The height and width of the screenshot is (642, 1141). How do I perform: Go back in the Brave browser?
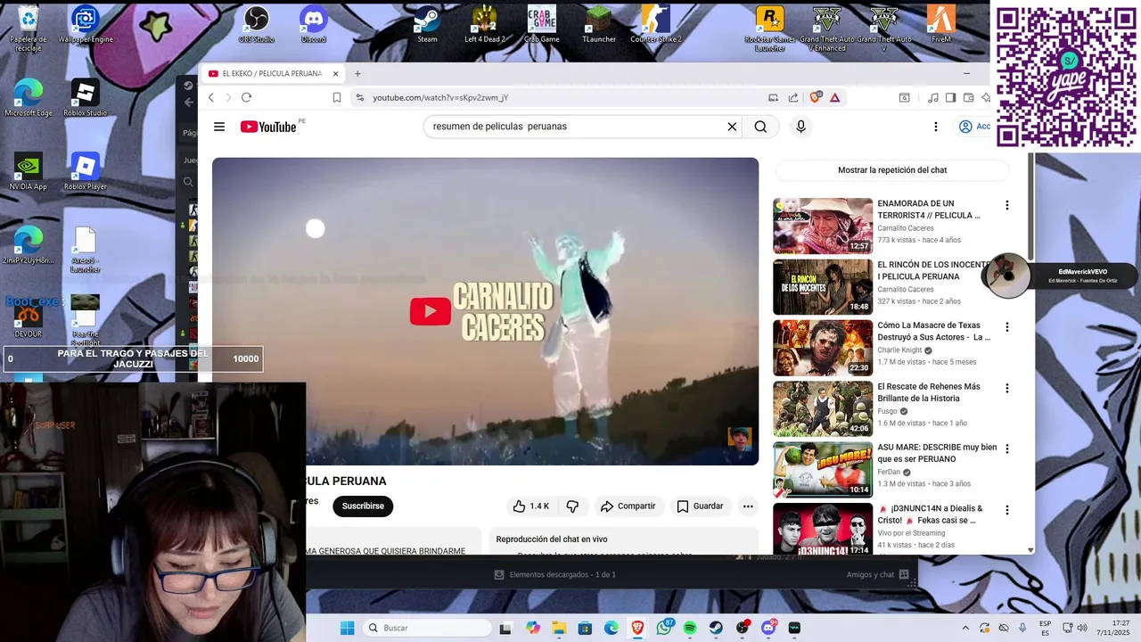click(x=211, y=97)
